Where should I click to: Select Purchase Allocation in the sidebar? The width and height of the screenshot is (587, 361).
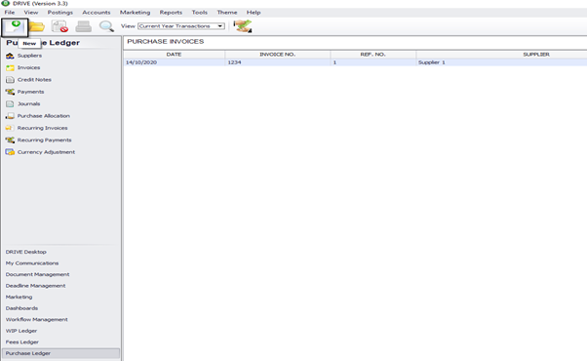coord(44,116)
